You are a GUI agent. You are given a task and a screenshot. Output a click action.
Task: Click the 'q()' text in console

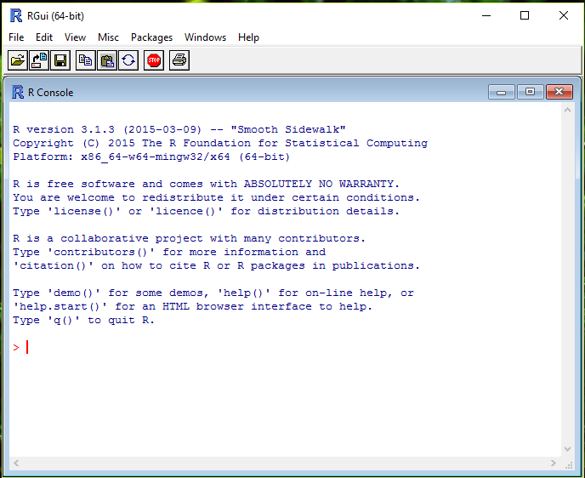[x=64, y=320]
